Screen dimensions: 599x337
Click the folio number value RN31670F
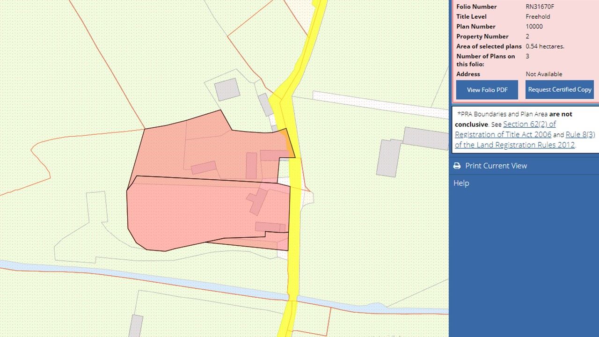[x=541, y=7]
